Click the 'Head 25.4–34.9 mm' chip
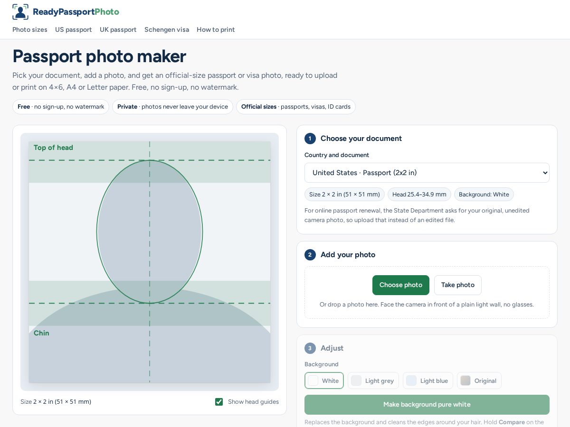Screen dimensions: 570x427 point(419,195)
